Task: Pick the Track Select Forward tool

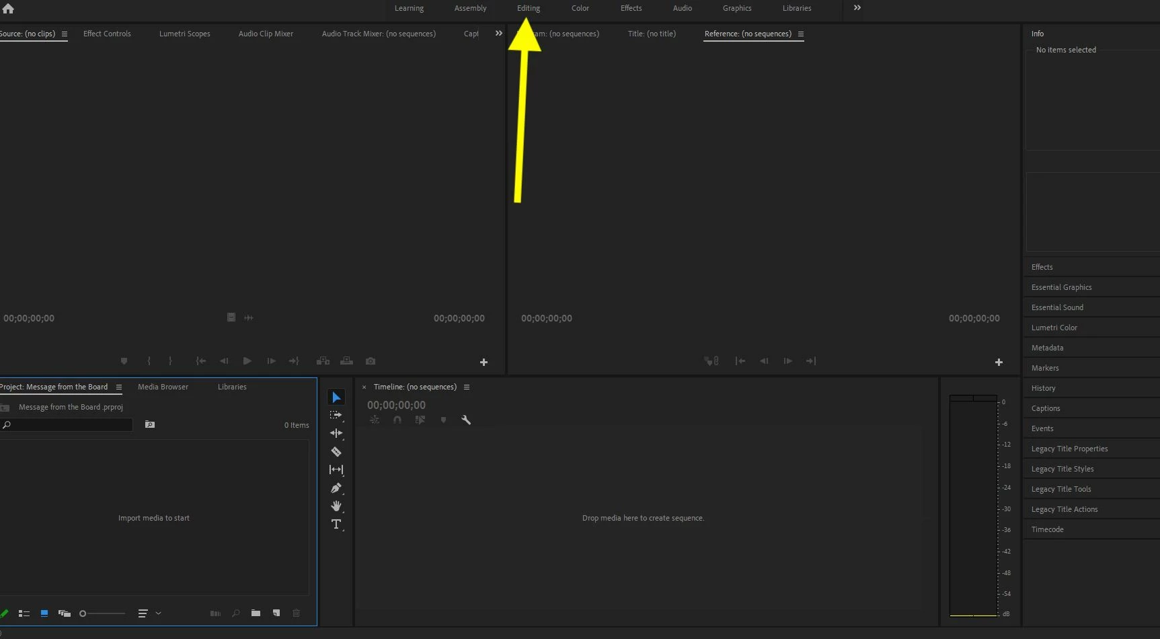Action: point(336,416)
